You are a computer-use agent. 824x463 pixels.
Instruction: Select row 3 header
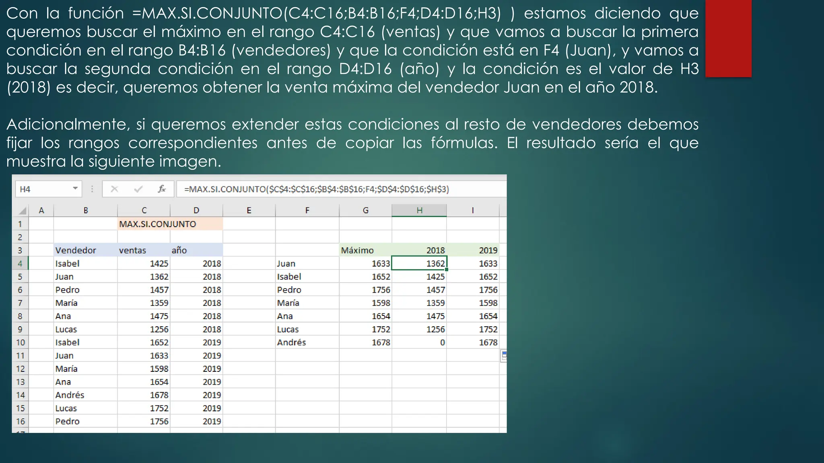point(20,250)
